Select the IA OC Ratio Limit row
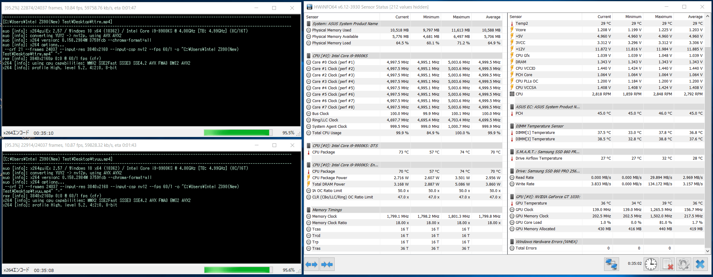Image resolution: width=713 pixels, height=277 pixels. point(404,190)
